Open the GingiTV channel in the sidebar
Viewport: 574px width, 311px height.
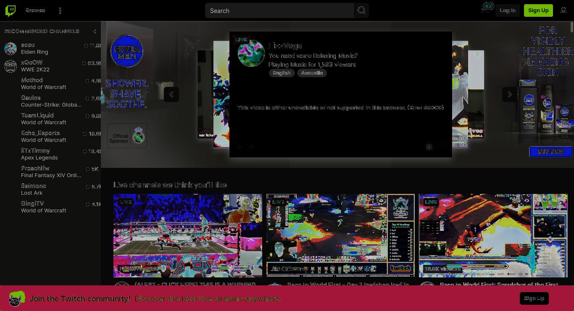click(x=50, y=207)
